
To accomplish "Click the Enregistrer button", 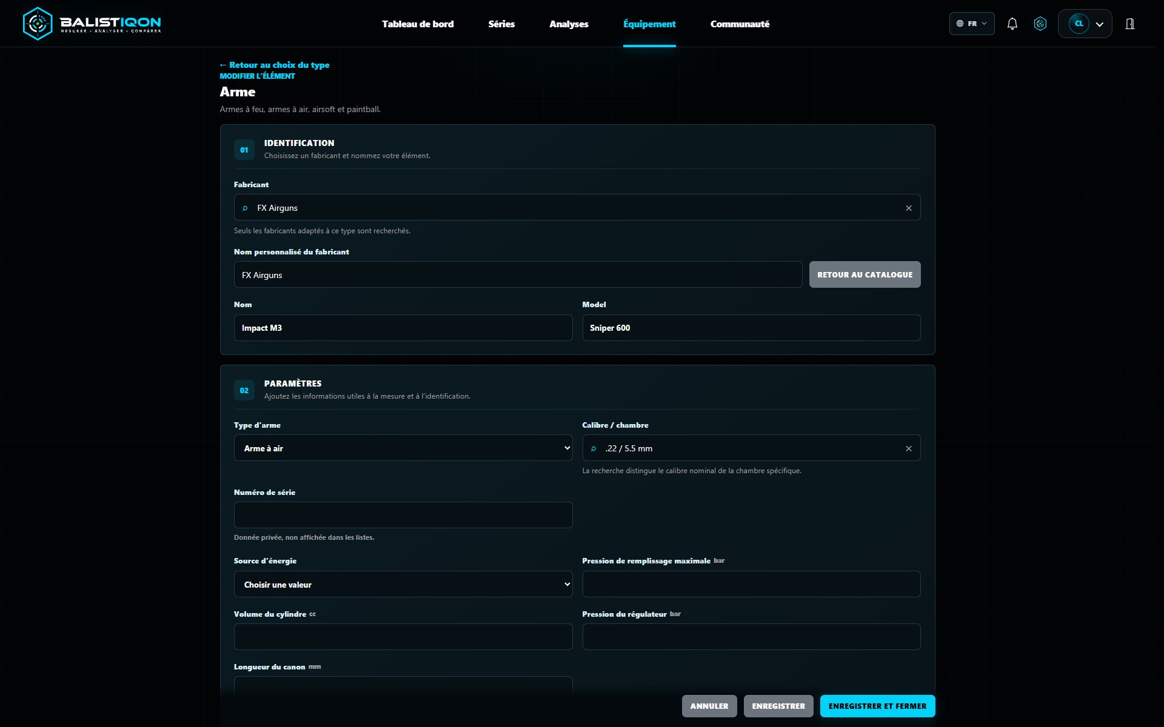I will [778, 706].
